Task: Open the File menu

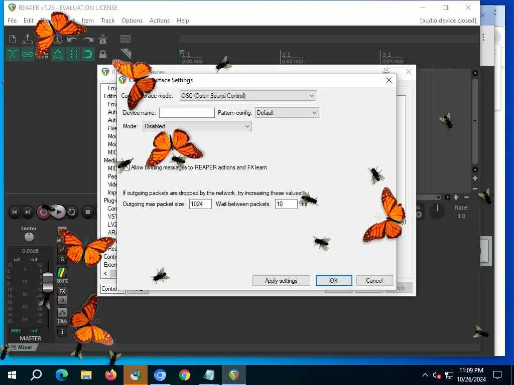Action: (12, 20)
